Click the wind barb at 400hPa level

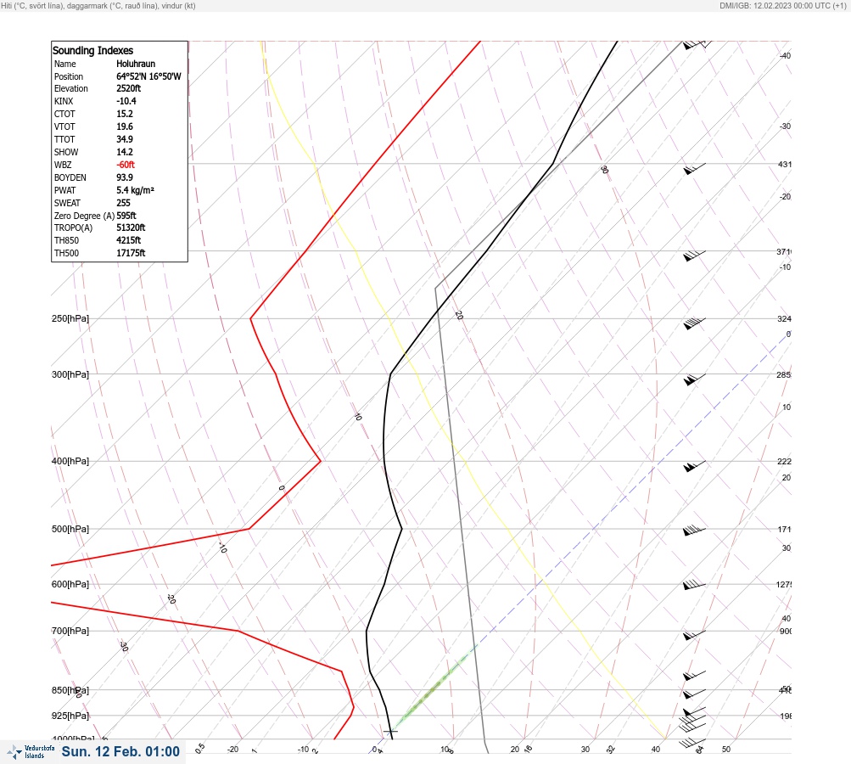(x=694, y=466)
